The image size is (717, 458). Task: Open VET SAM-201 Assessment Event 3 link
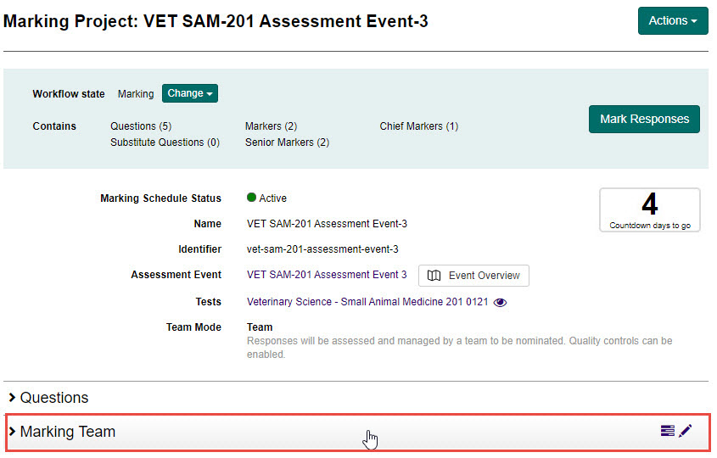(x=327, y=275)
